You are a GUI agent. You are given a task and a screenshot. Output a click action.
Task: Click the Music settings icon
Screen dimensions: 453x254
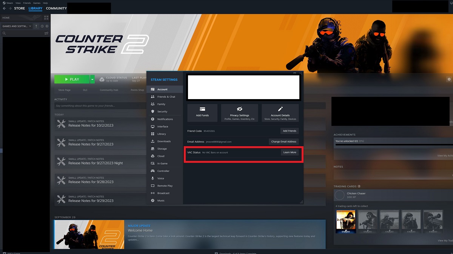click(x=152, y=200)
